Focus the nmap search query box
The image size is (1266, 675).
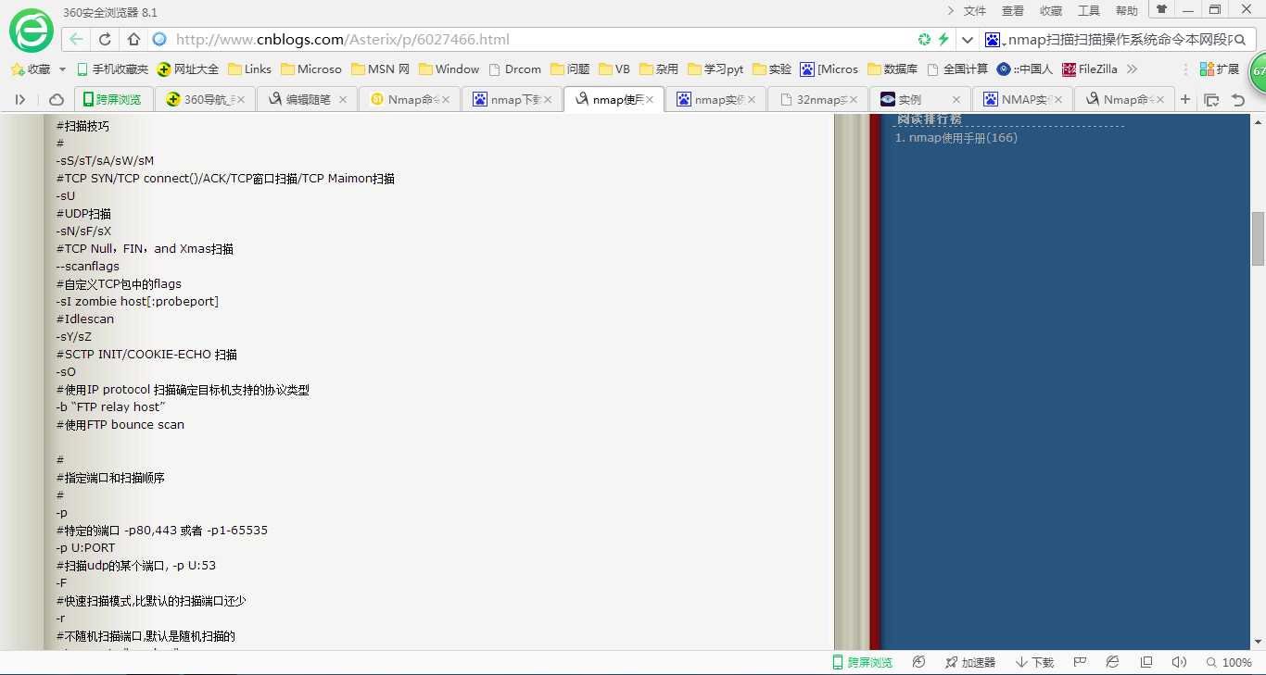(1120, 40)
